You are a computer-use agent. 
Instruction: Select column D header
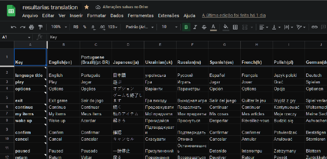click(128, 45)
